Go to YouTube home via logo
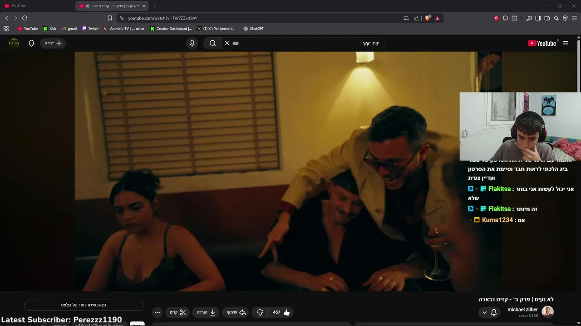The height and width of the screenshot is (326, 581). [x=543, y=43]
